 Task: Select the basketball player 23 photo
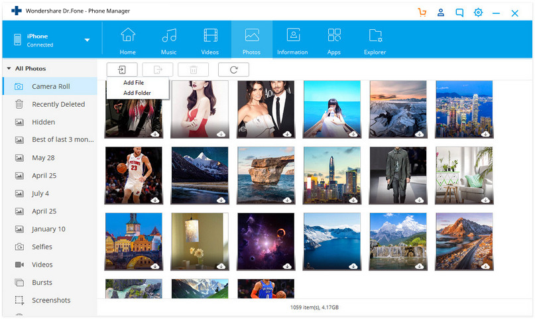coord(133,175)
